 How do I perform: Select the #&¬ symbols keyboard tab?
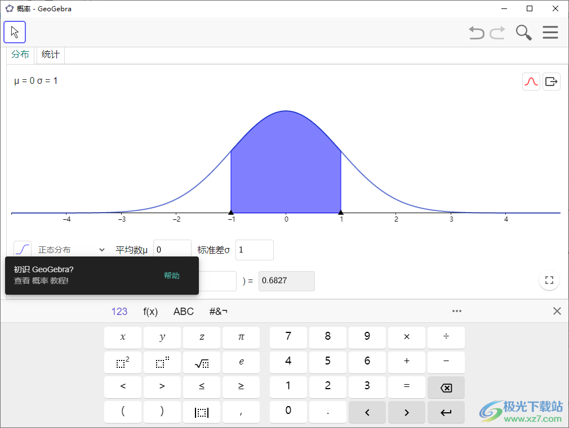pos(219,312)
